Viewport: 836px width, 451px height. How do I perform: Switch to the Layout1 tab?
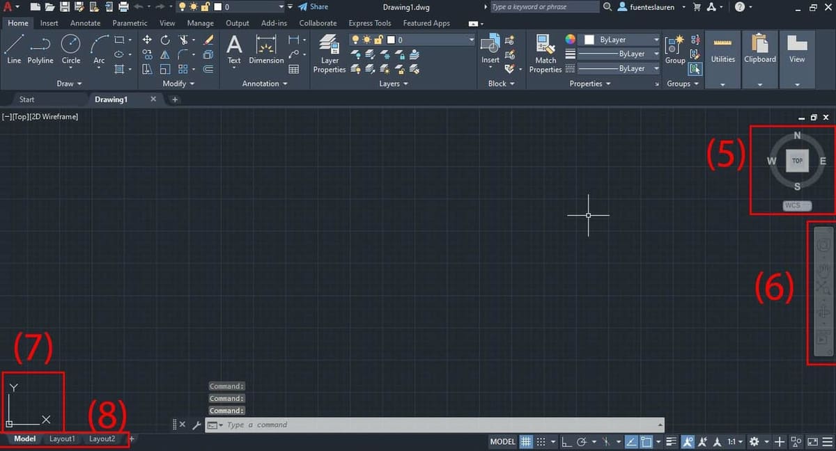pyautogui.click(x=62, y=439)
